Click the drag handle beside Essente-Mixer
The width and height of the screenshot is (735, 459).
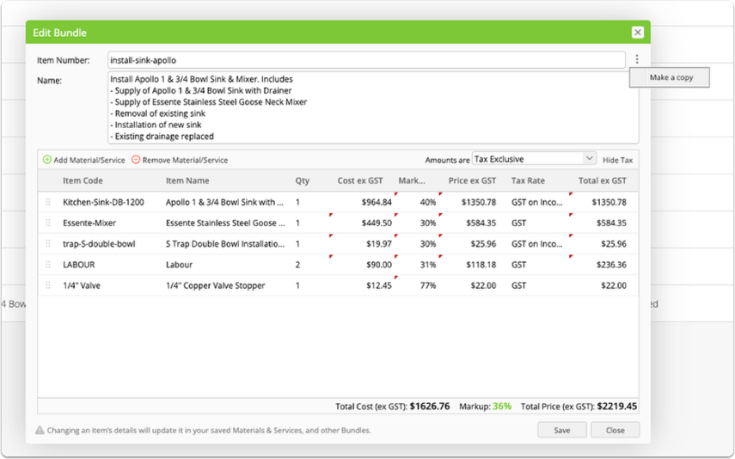coord(48,223)
